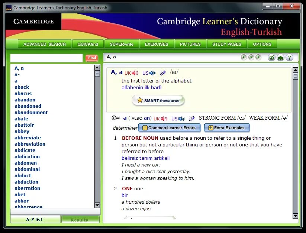Open QUICKfind menu item

tap(88, 44)
